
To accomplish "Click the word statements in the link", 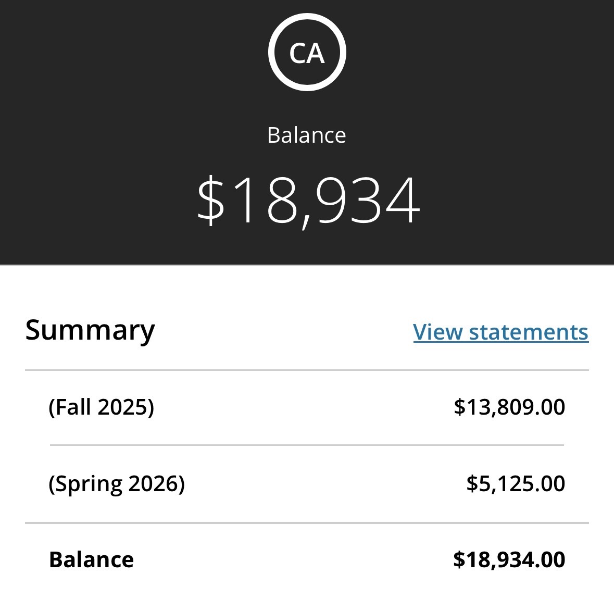I will [x=528, y=332].
